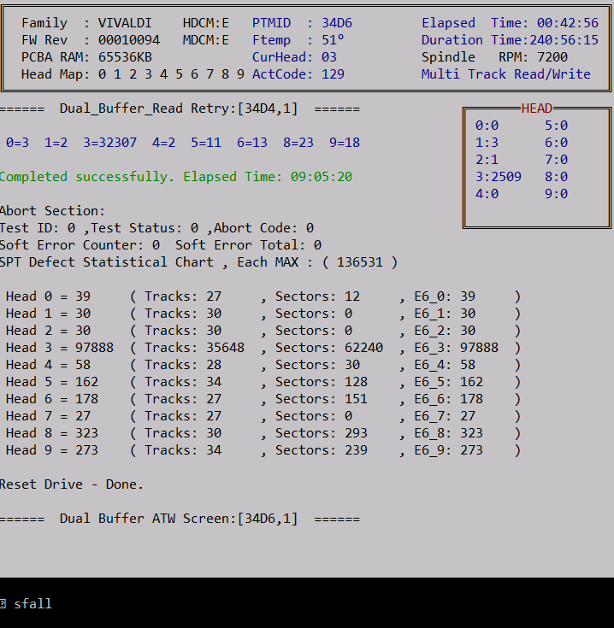Click Head 3 Sectors value 62240
The width and height of the screenshot is (614, 628).
click(x=363, y=348)
